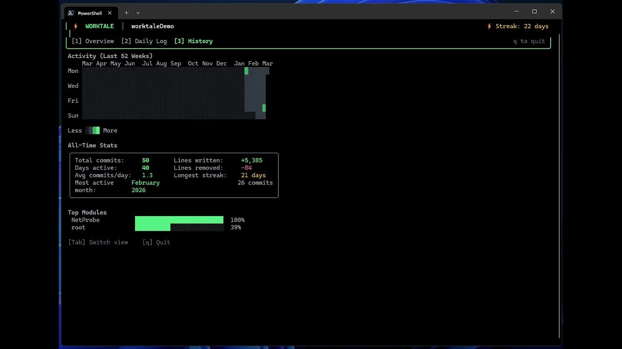The height and width of the screenshot is (349, 622).
Task: Click the 'Mon' row label of the heatmap
Action: pos(73,71)
